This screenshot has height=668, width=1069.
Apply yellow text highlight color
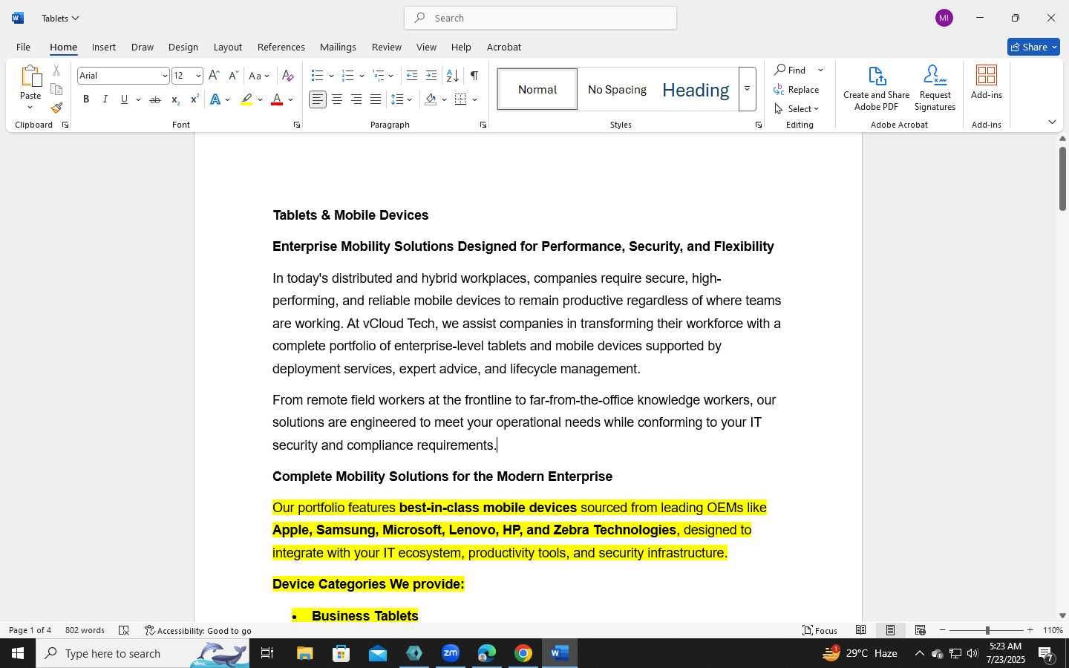(x=246, y=99)
